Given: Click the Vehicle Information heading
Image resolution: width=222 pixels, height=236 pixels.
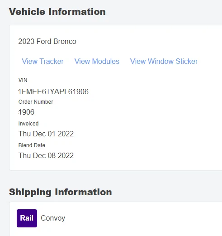Looking at the screenshot, I should pos(57,12).
